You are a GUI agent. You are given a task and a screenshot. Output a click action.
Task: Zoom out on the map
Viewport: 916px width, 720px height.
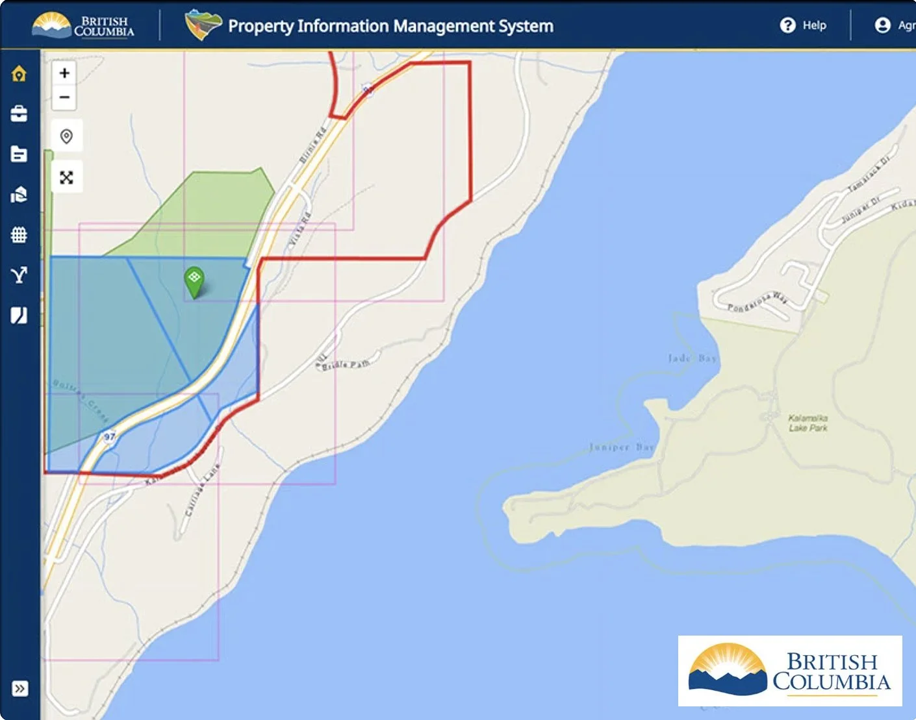coord(64,97)
